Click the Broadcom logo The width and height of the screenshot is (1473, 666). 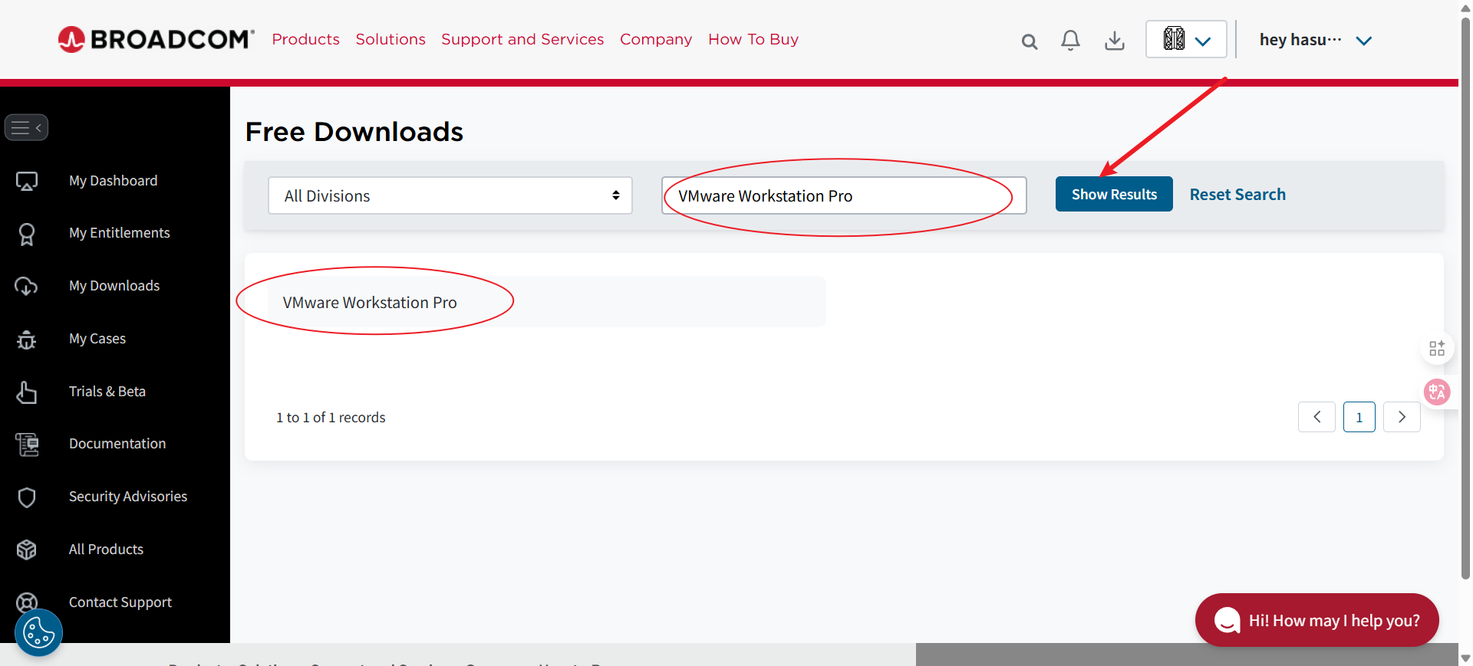(x=156, y=39)
